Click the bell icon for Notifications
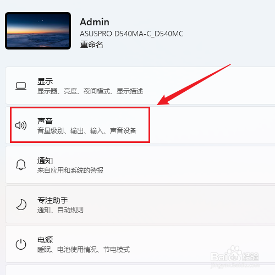This screenshot has width=275, height=275. tap(21, 165)
